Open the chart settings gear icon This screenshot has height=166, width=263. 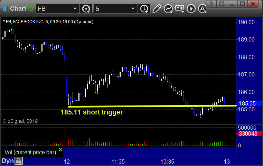coord(86,9)
